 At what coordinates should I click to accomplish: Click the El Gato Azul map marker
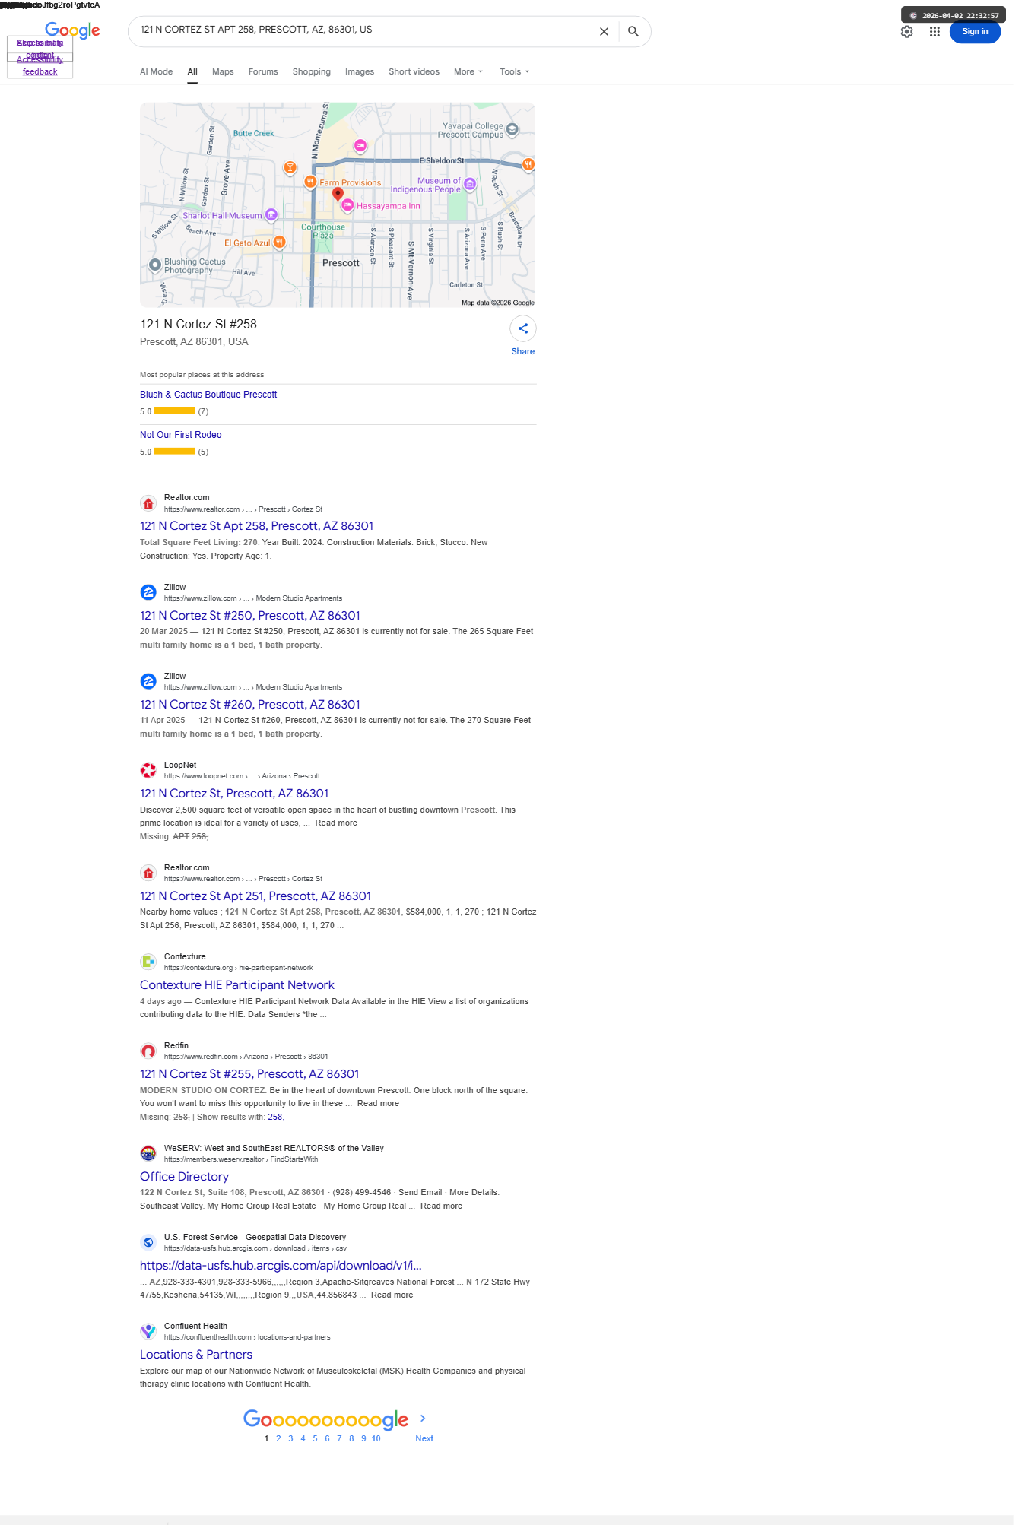(x=279, y=242)
